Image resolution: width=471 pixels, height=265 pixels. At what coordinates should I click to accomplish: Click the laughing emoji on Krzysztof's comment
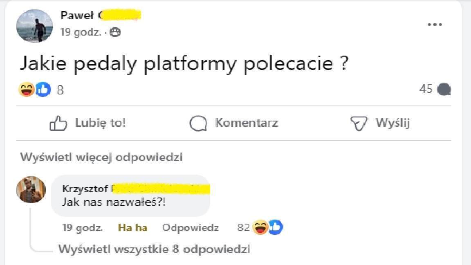[260, 227]
